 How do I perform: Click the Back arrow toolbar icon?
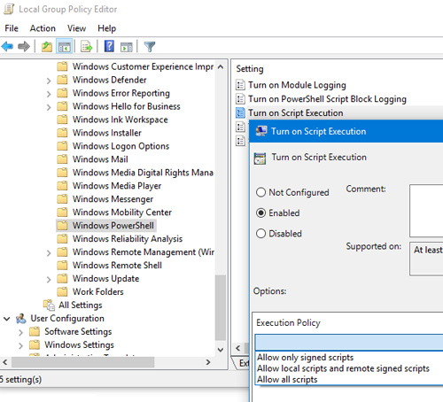[x=7, y=46]
